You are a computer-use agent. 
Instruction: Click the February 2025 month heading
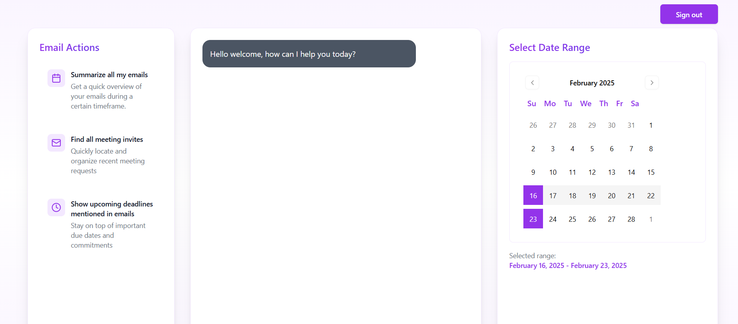592,83
